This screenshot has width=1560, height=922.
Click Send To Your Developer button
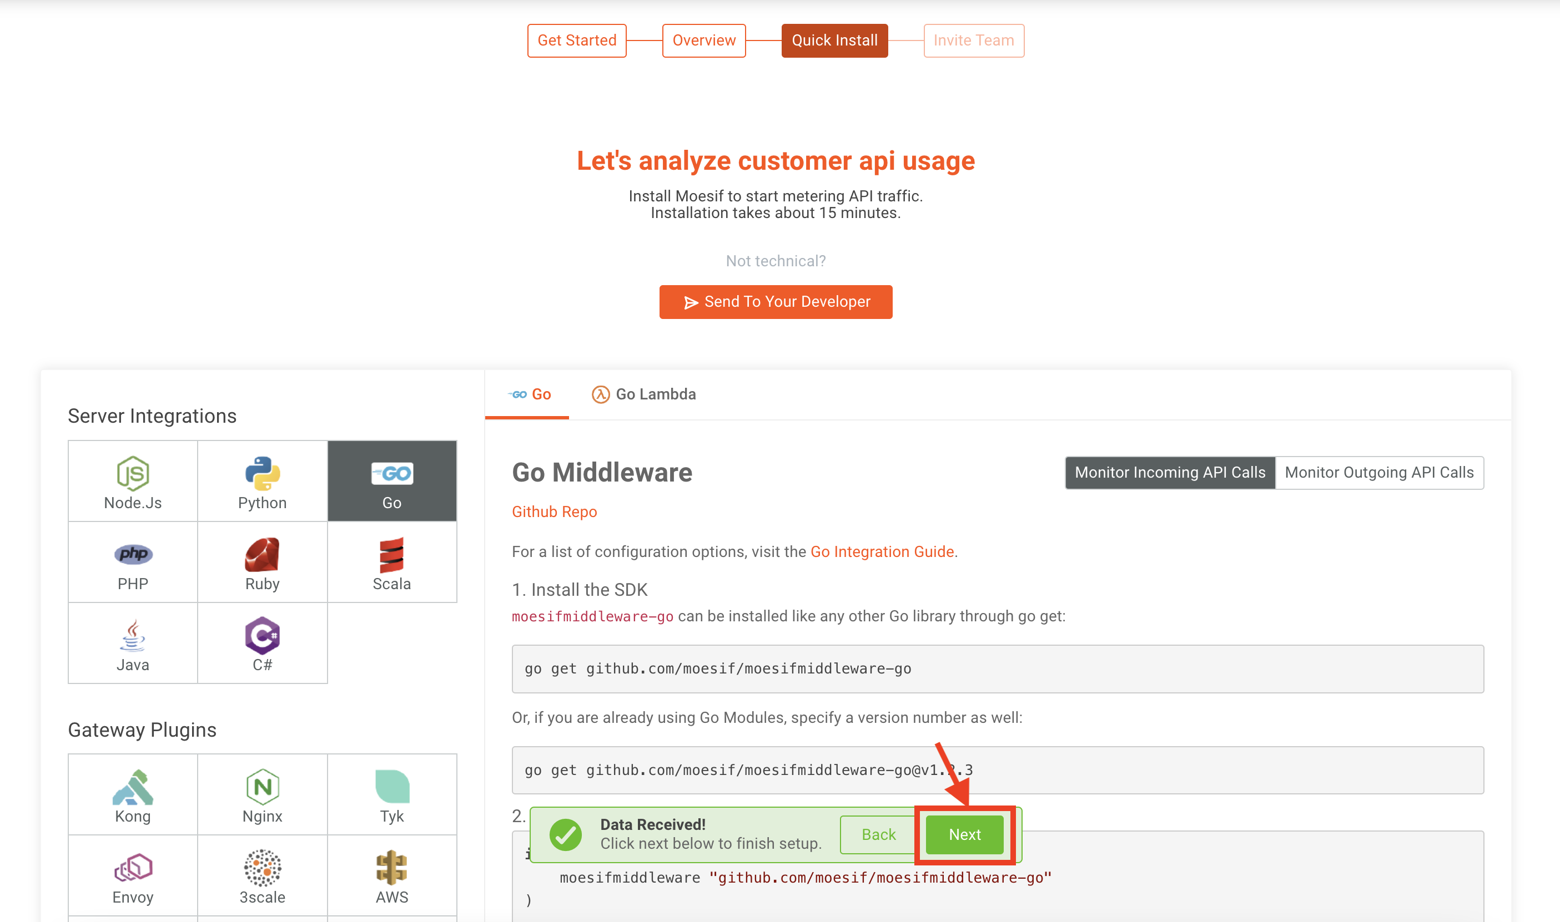[776, 302]
